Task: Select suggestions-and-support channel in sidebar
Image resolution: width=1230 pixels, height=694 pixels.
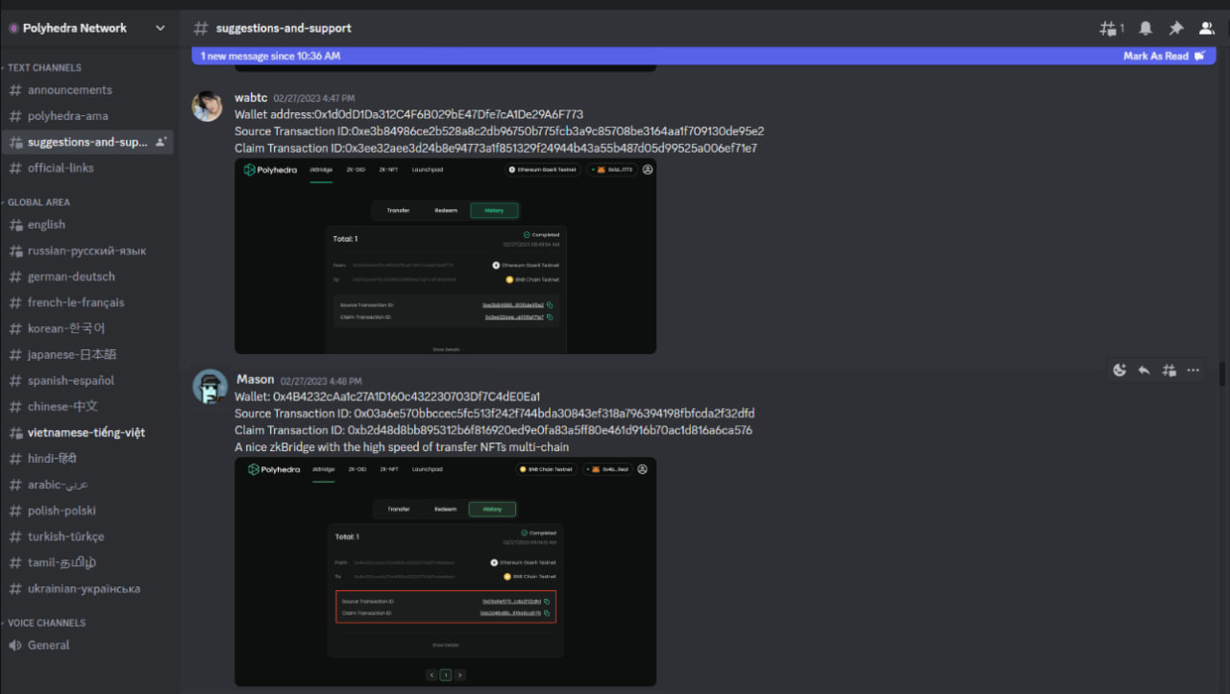Action: (87, 142)
